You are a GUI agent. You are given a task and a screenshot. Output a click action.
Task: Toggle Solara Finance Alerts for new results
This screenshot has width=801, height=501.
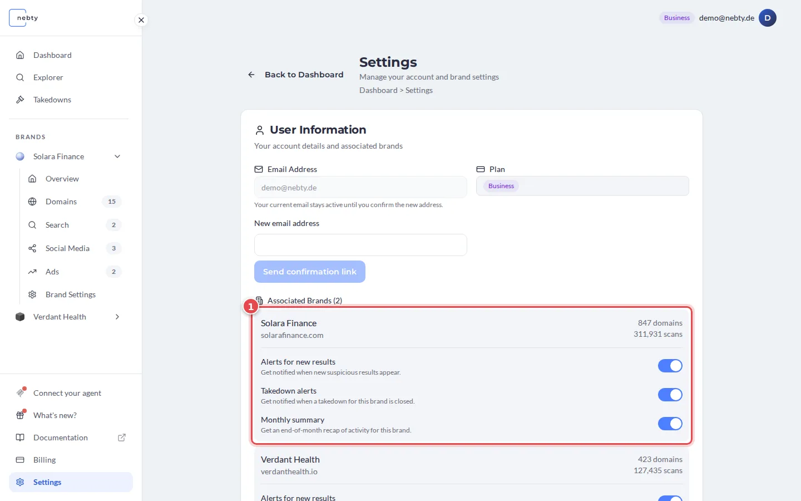[x=670, y=366]
